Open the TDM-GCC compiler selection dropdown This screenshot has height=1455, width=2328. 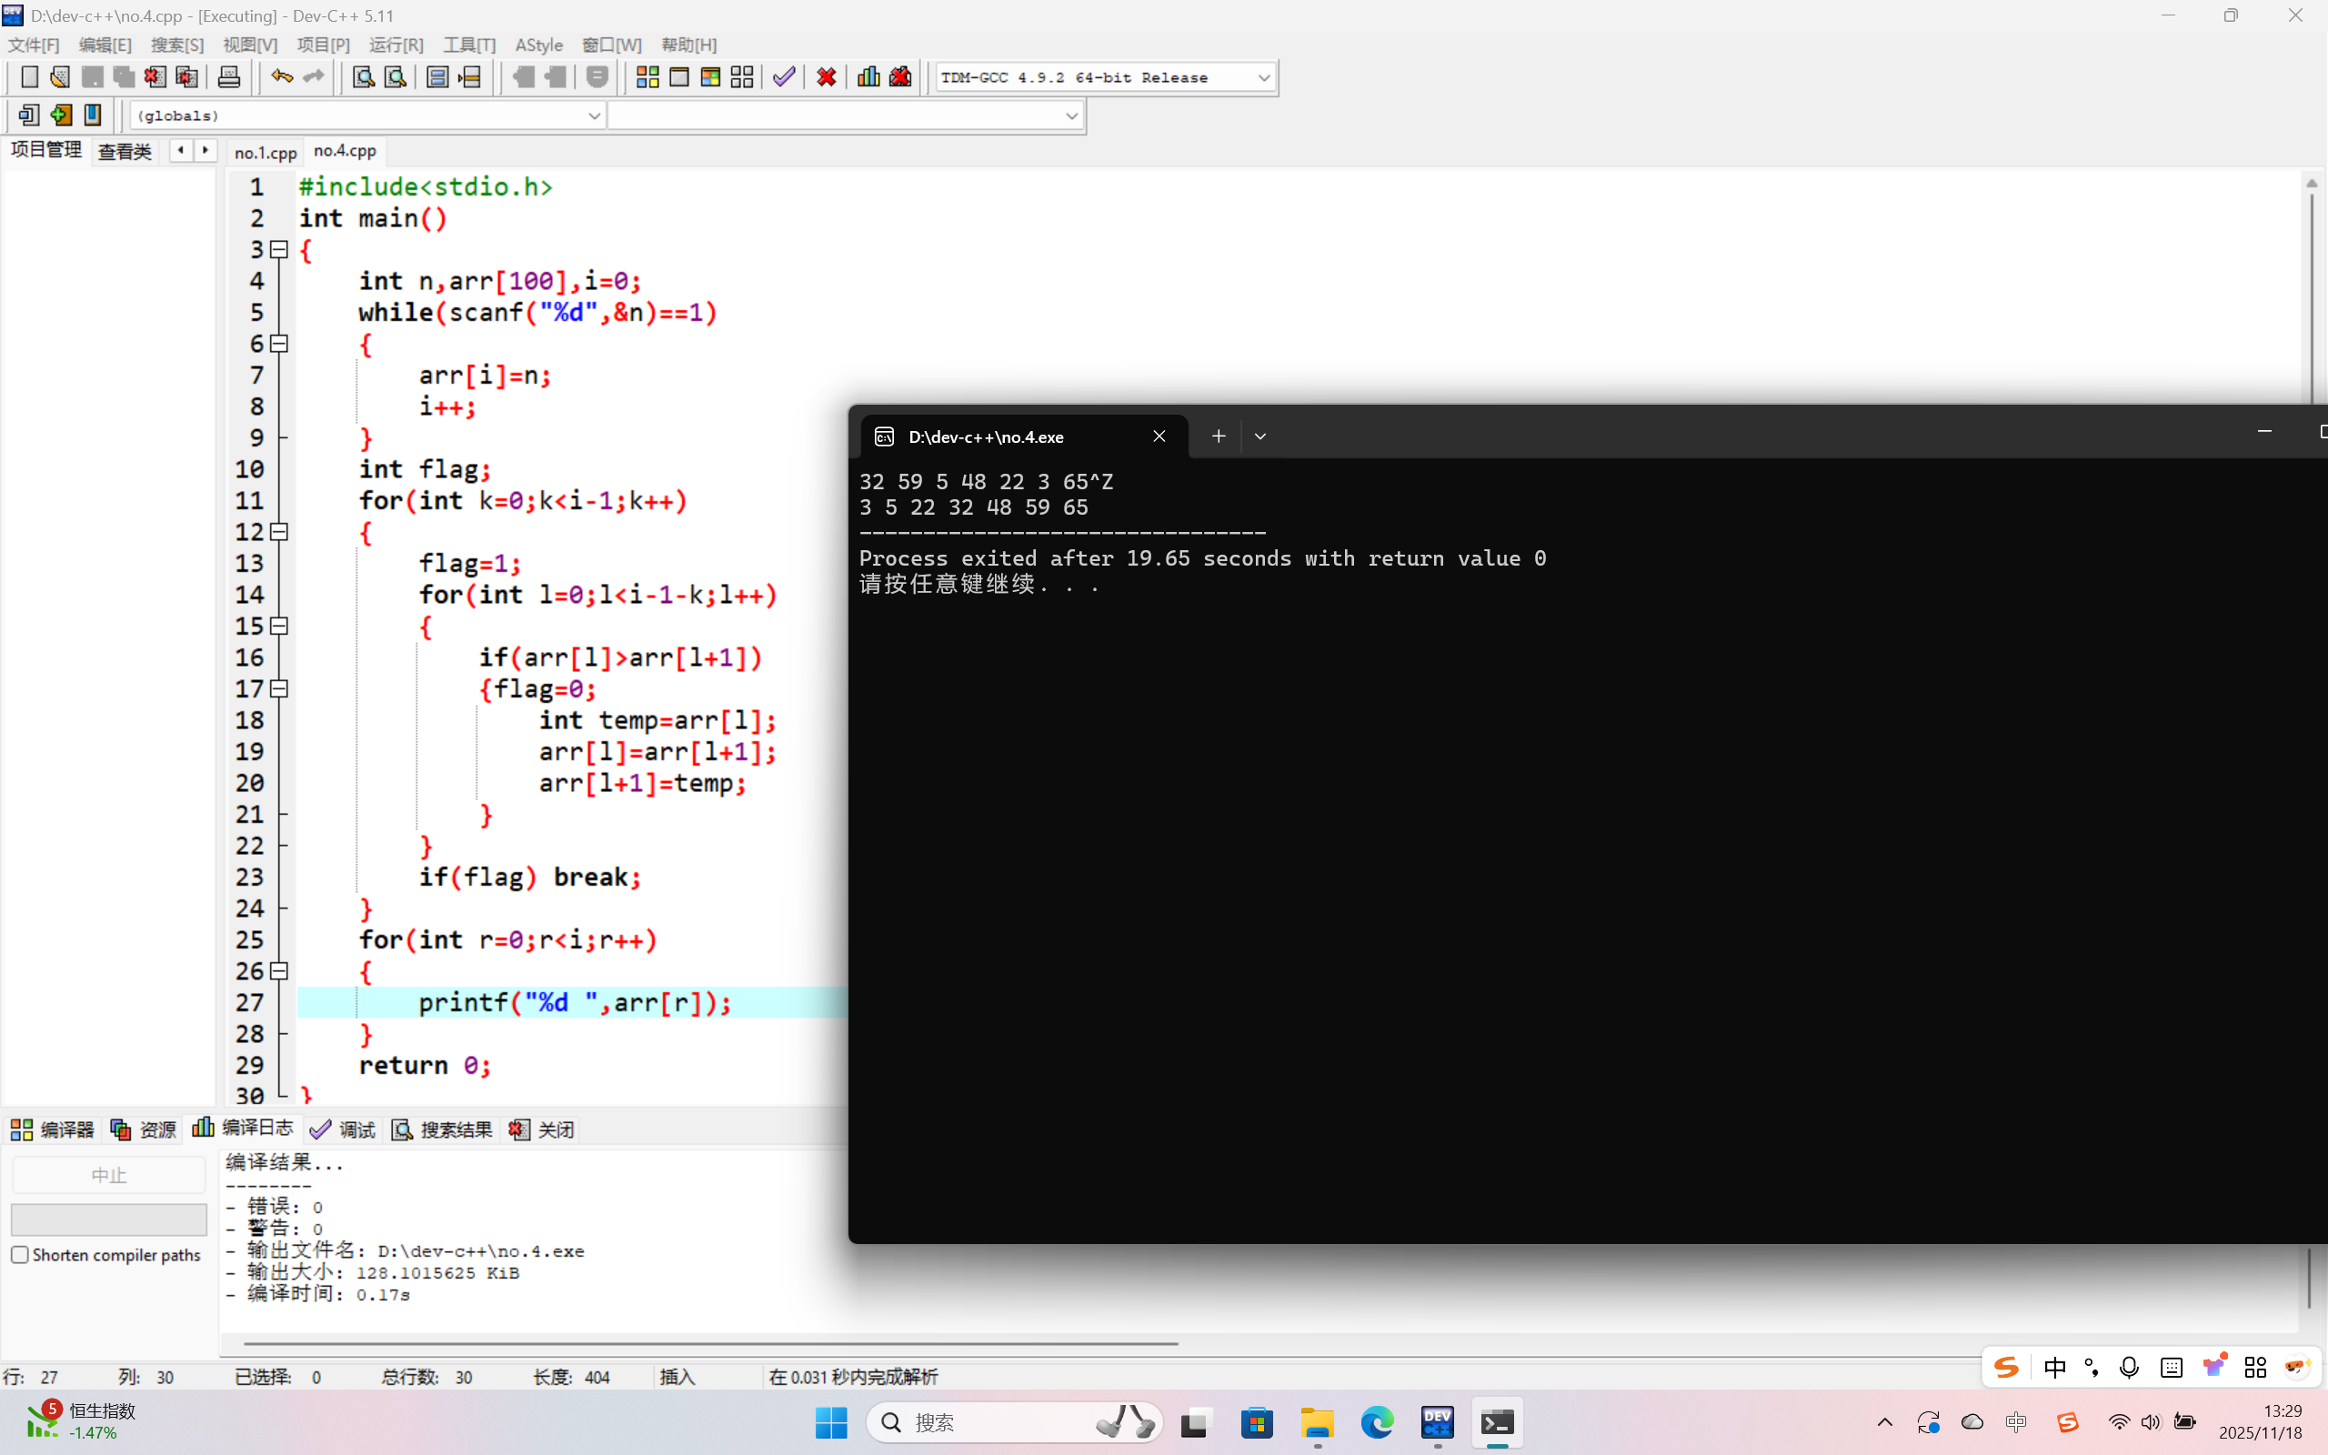1264,78
